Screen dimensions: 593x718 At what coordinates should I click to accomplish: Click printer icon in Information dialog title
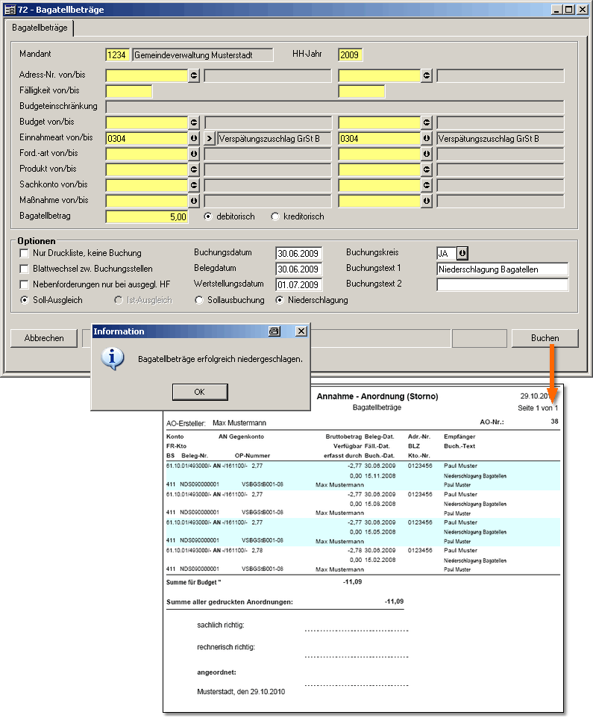[x=274, y=331]
